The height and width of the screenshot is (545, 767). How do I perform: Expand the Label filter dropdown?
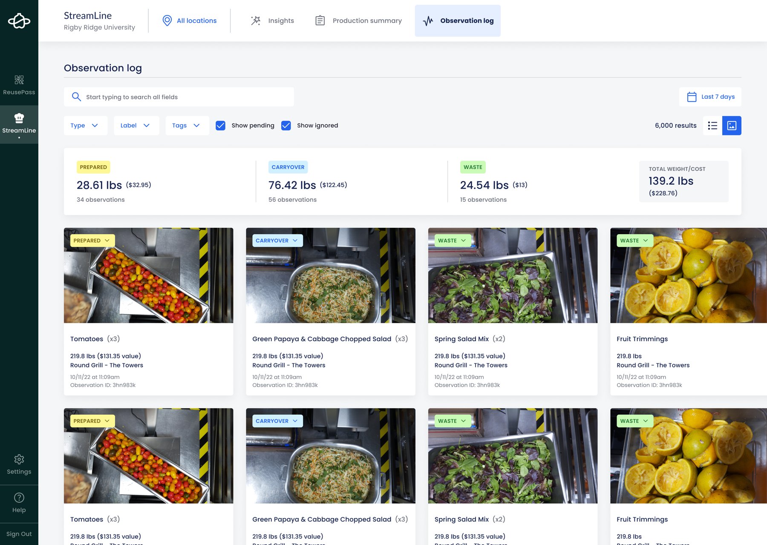click(136, 126)
